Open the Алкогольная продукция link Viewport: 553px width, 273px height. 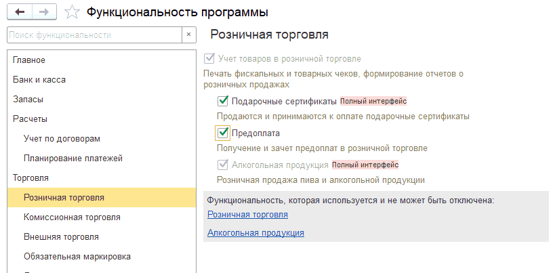pyautogui.click(x=255, y=233)
